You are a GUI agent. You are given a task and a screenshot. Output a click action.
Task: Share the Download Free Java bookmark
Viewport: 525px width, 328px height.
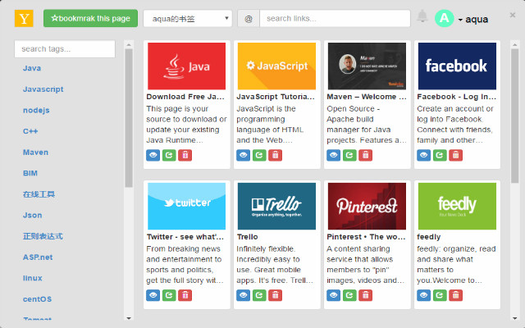click(x=169, y=155)
